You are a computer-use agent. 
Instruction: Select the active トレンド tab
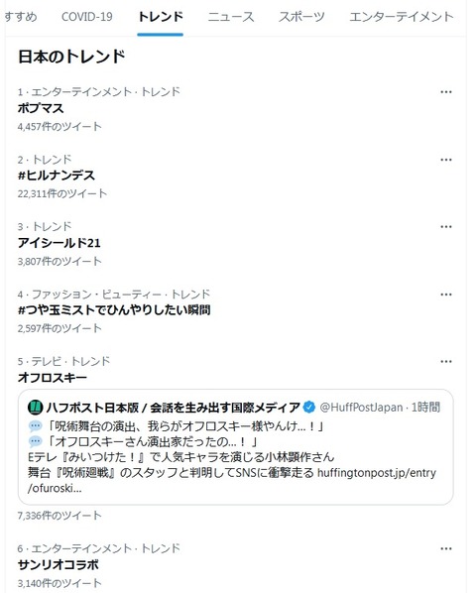(x=161, y=17)
